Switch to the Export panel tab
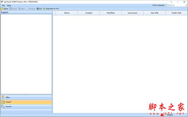 pos(26,102)
